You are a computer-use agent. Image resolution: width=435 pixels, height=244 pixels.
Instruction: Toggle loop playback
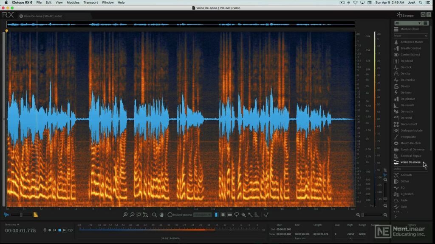pos(70,230)
